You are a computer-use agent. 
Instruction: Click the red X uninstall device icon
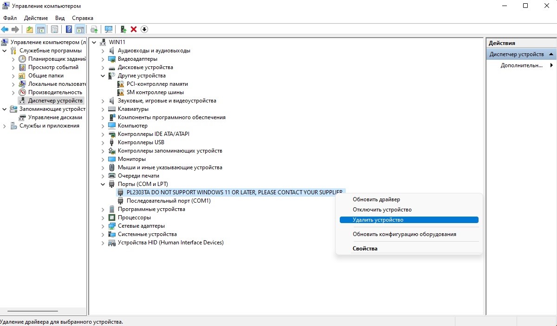point(134,30)
